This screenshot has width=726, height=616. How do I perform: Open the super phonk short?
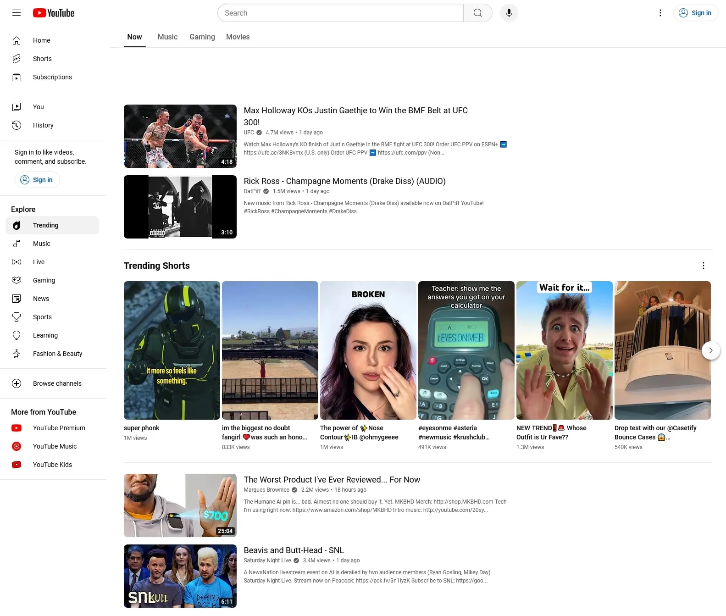click(x=172, y=350)
